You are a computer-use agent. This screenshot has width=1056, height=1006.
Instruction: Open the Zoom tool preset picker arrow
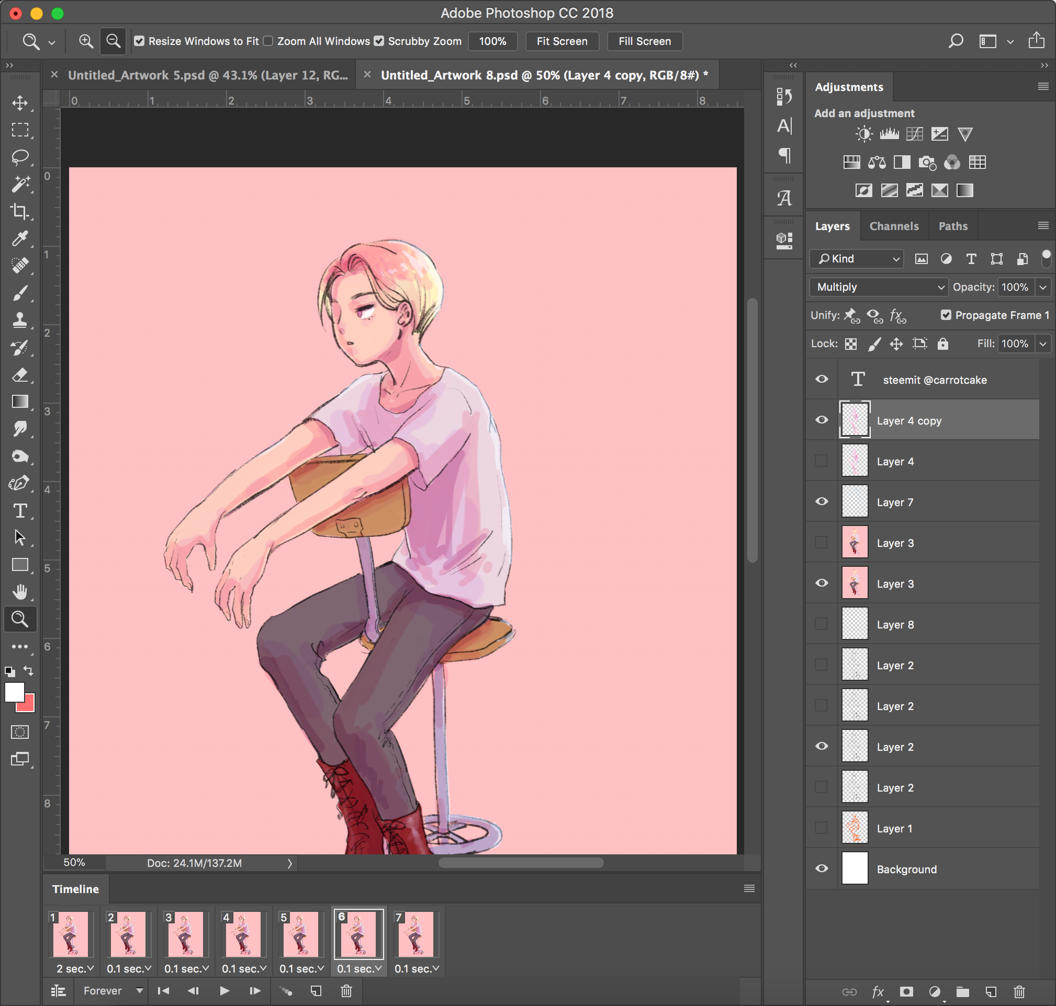pyautogui.click(x=51, y=42)
